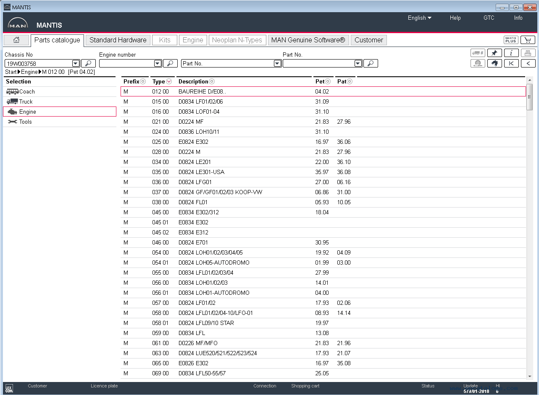The width and height of the screenshot is (539, 395).
Task: Search by engine number magnifier
Action: pos(170,63)
